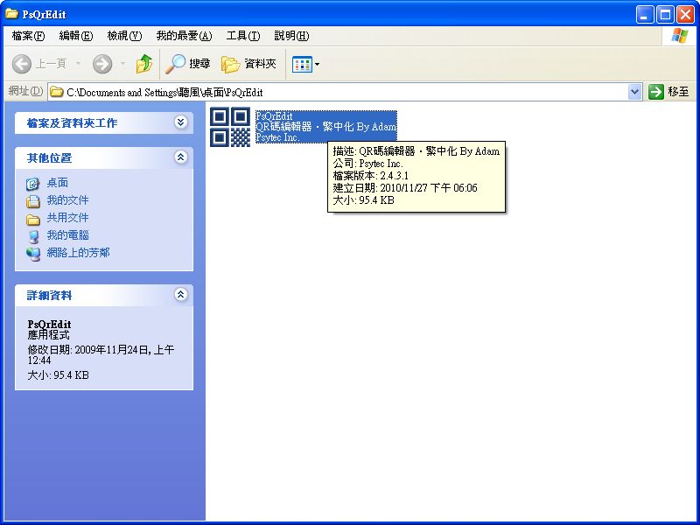Click the 詳細資料 panel header text
The height and width of the screenshot is (525, 700).
pyautogui.click(x=49, y=295)
